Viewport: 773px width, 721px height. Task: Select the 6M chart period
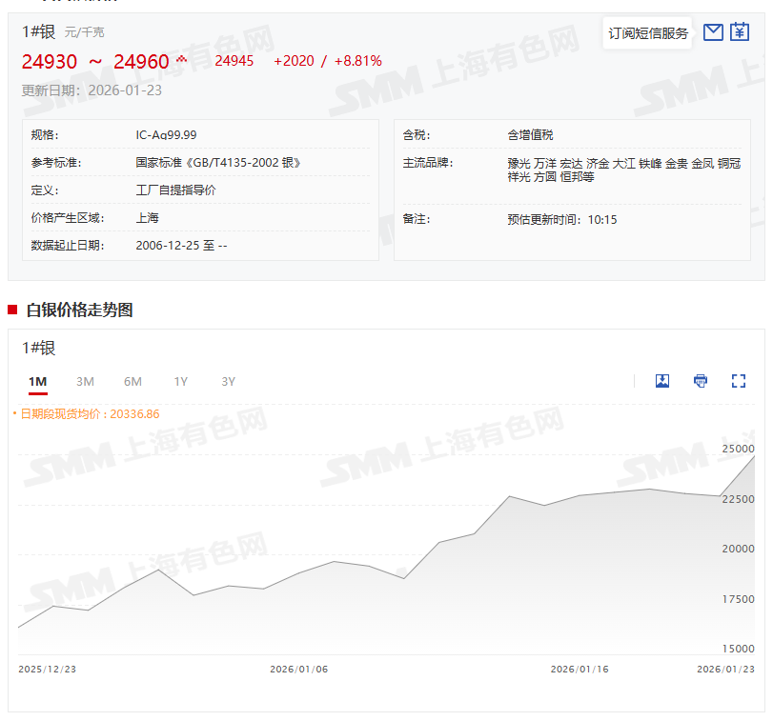[132, 382]
